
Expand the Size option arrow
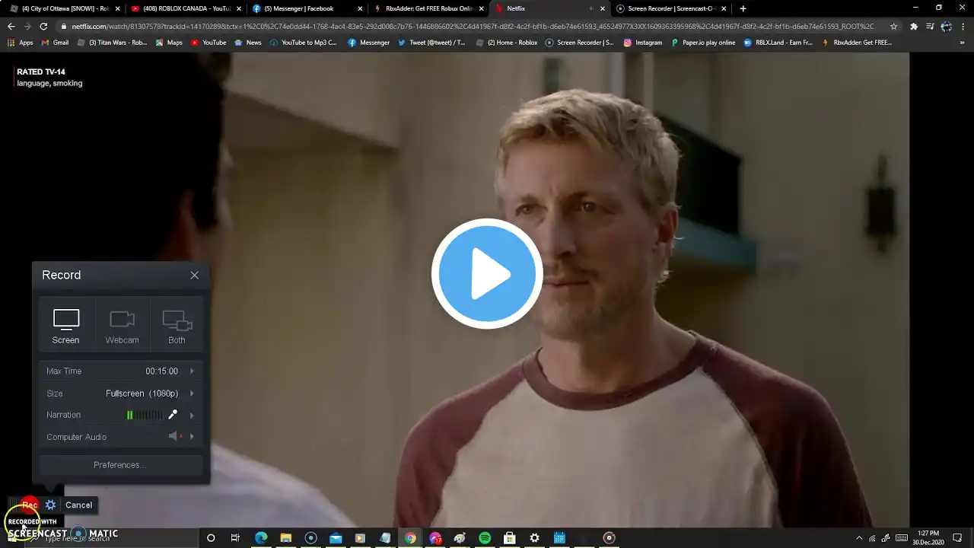(192, 393)
